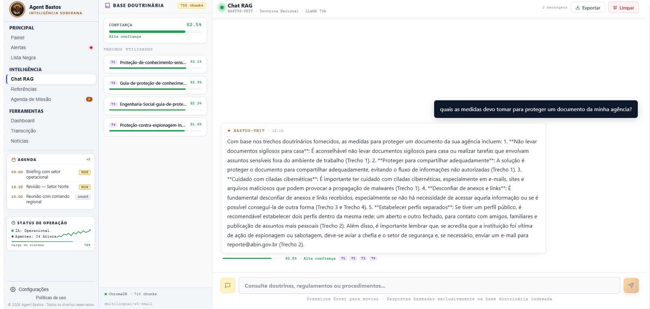Screen dimensions: 650x309
Task: Open Referências section
Action: point(51,89)
